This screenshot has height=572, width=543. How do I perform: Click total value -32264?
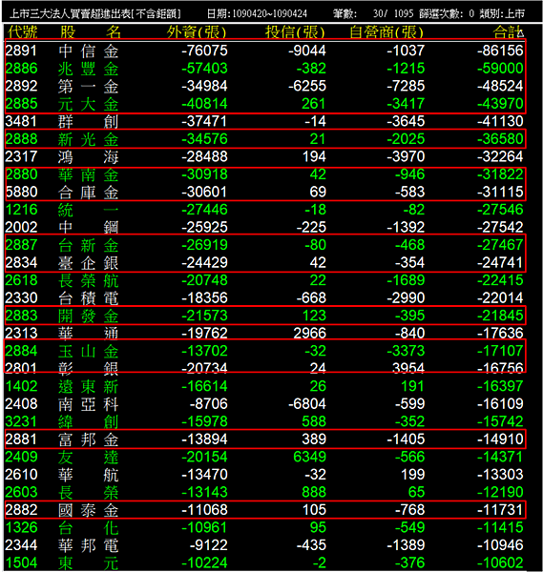point(500,156)
